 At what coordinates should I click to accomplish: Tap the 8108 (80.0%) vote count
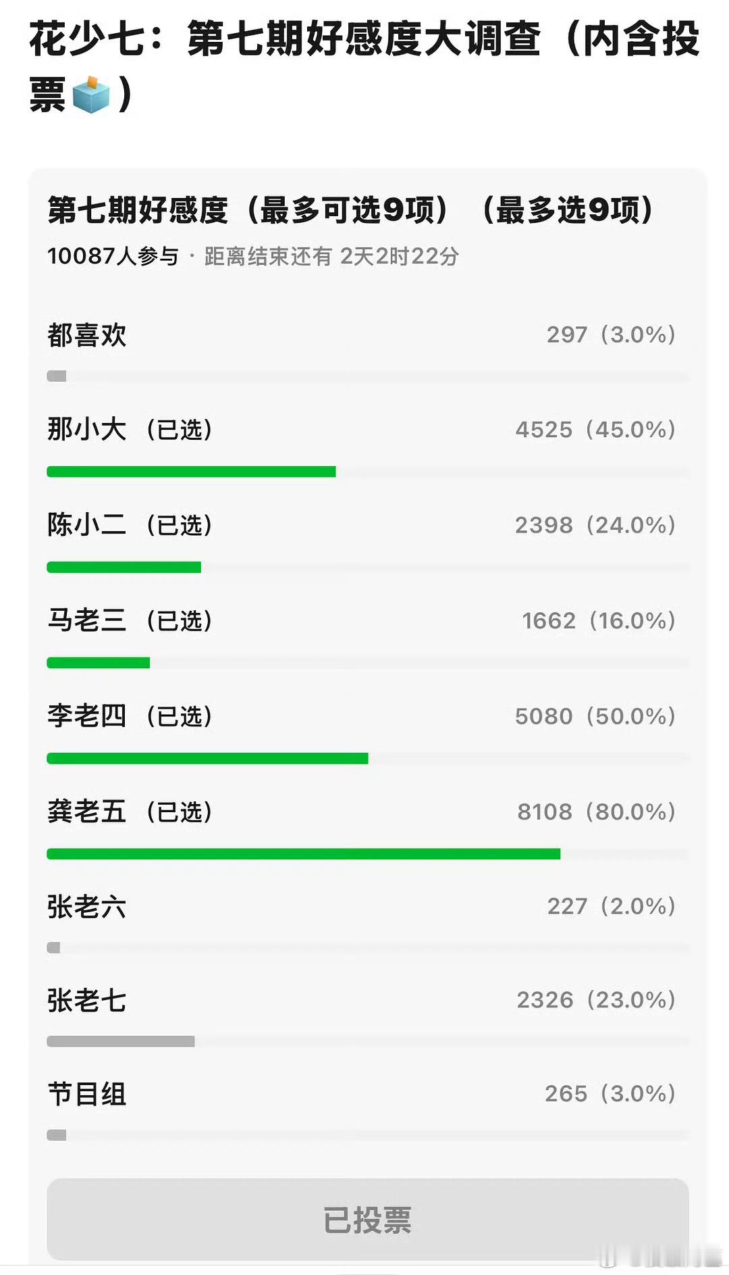pyautogui.click(x=596, y=811)
